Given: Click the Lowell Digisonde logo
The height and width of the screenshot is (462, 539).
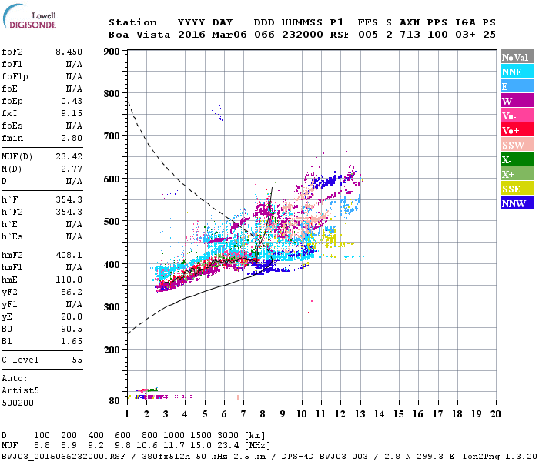Looking at the screenshot, I should [29, 16].
